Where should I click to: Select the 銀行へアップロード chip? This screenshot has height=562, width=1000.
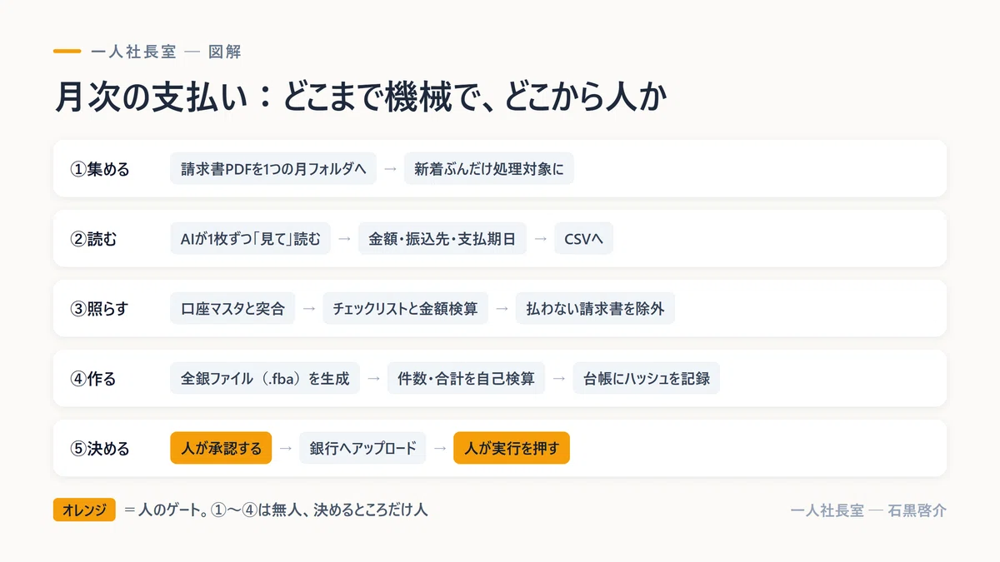(362, 448)
